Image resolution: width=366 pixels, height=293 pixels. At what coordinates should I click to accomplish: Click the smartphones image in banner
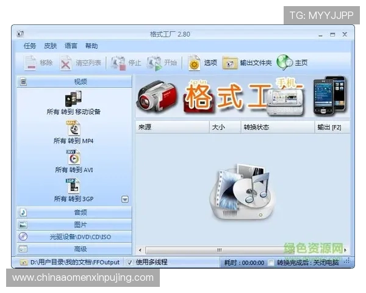[330, 96]
